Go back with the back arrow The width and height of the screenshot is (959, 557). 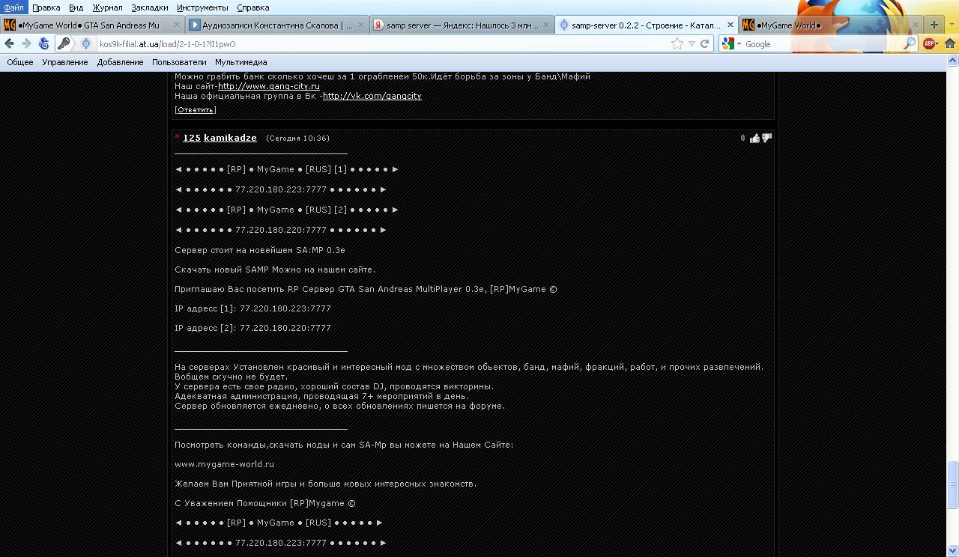pos(10,44)
